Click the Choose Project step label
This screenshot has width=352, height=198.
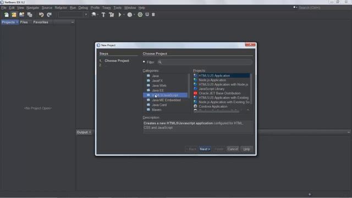pyautogui.click(x=117, y=61)
